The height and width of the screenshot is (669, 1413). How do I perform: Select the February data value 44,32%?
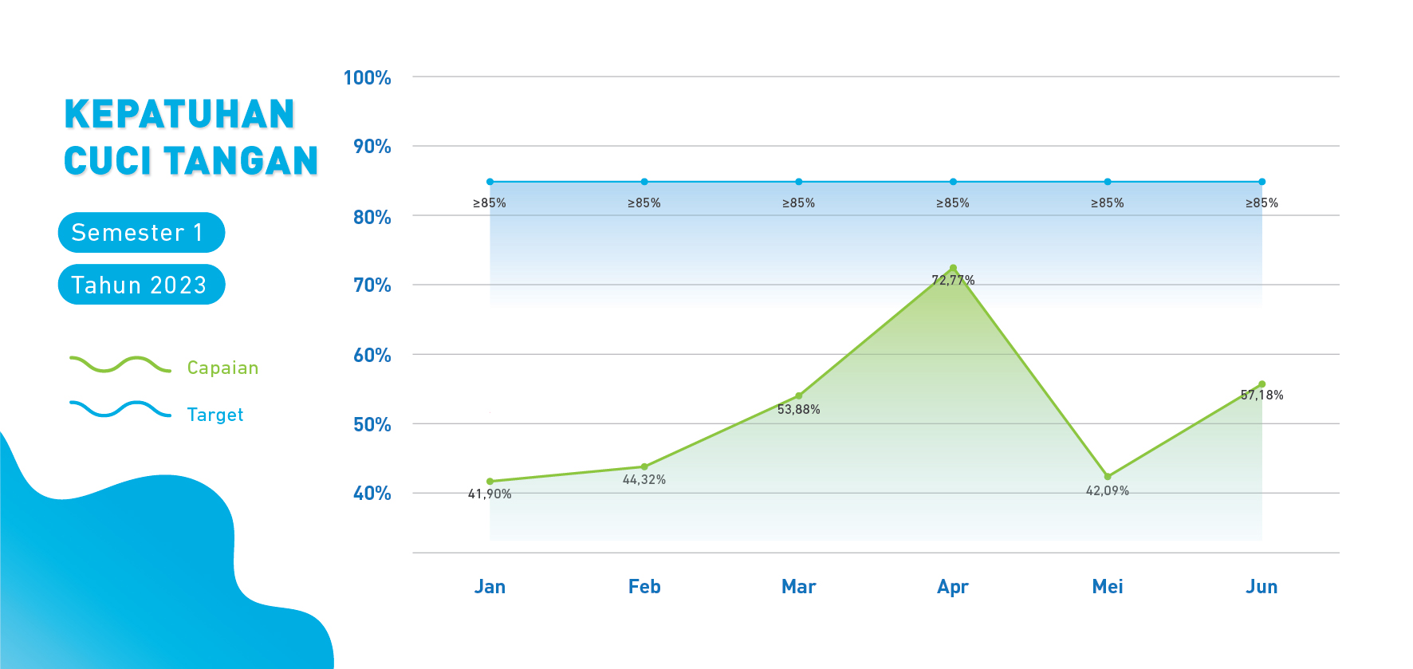(x=644, y=480)
